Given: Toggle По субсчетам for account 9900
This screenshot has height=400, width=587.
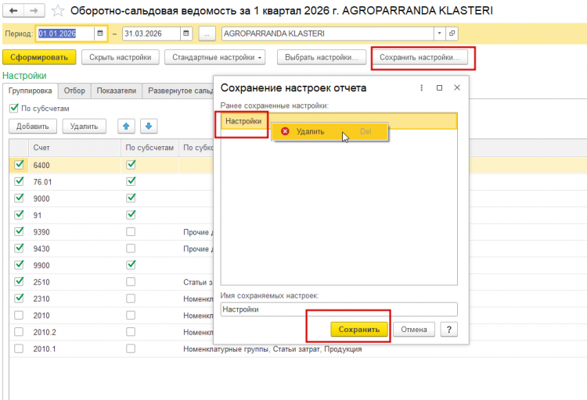Looking at the screenshot, I should coord(131,265).
